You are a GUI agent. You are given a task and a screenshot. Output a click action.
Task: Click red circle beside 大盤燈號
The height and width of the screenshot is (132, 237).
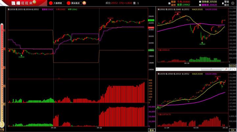click(51, 3)
